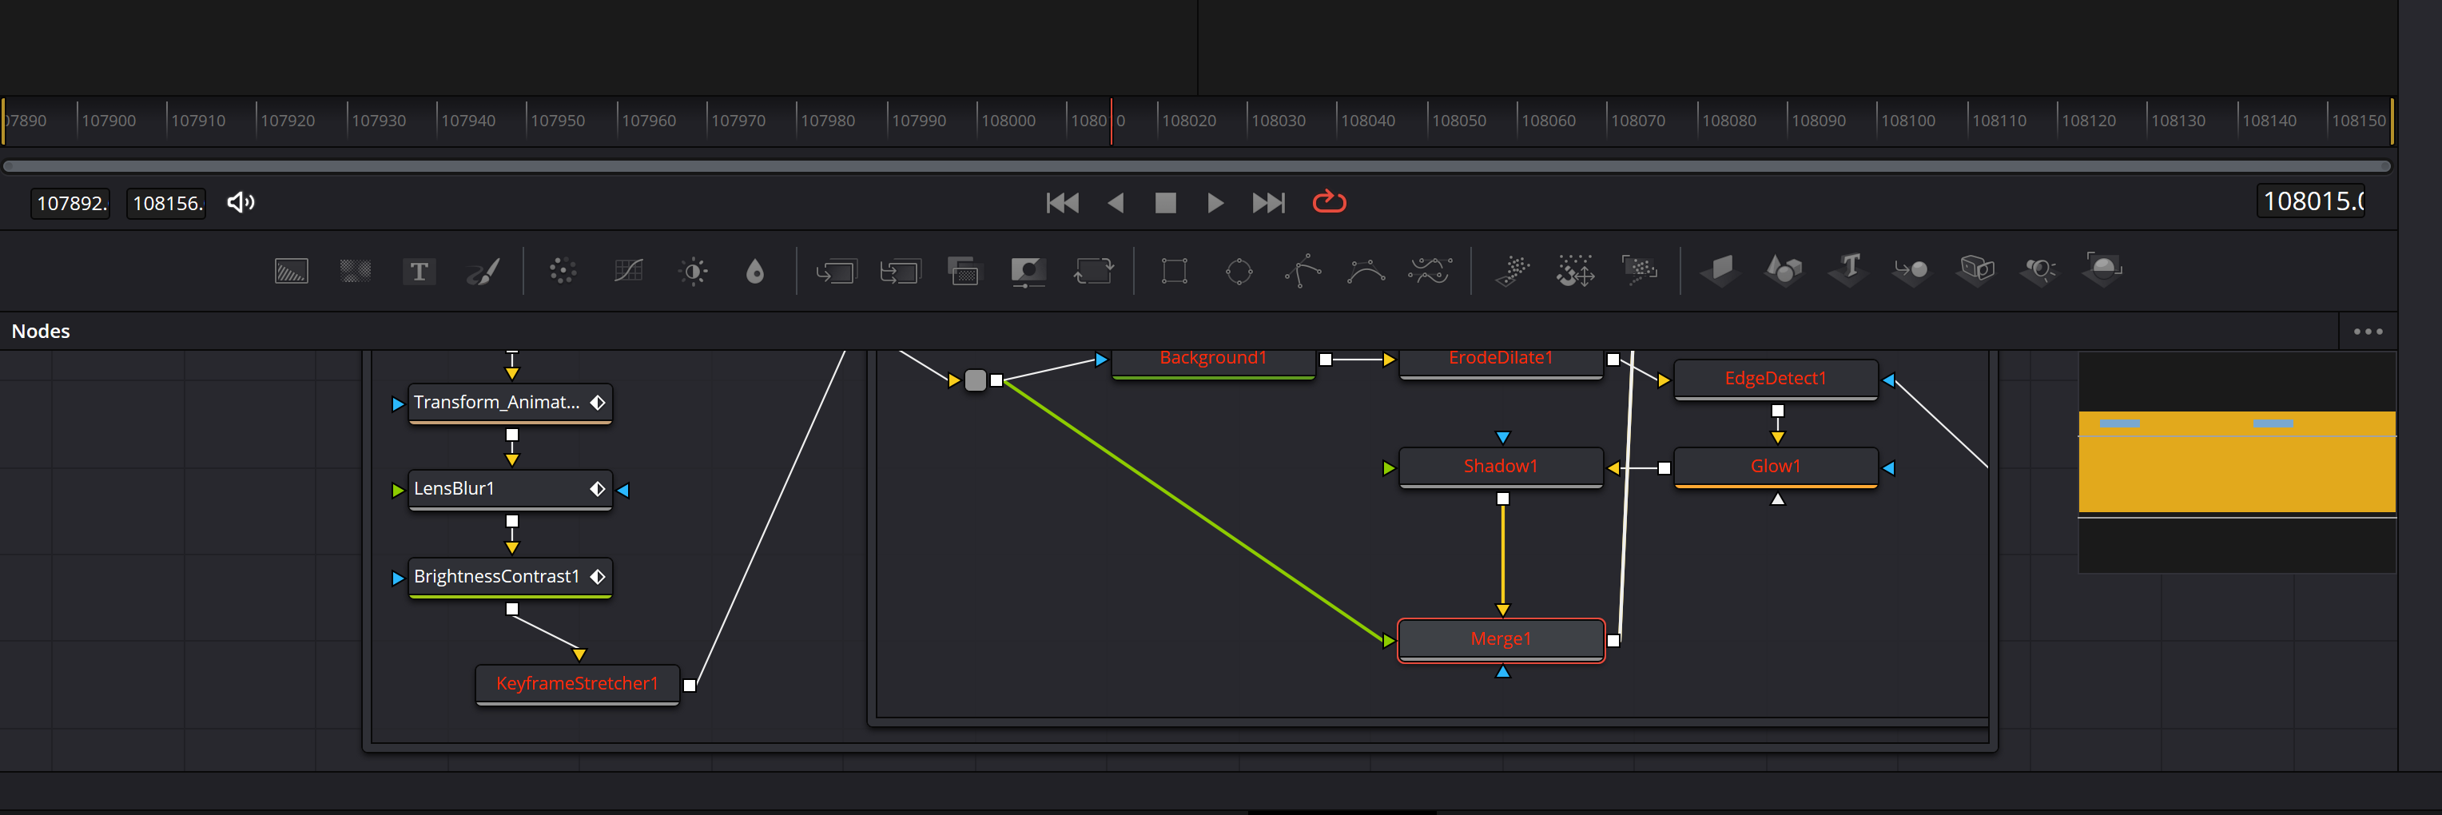Image resolution: width=2442 pixels, height=815 pixels.
Task: Add a Spot Light node
Action: (x=2039, y=270)
